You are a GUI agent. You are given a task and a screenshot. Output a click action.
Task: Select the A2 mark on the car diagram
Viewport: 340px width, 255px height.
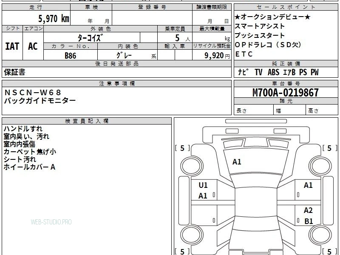tap(308, 210)
